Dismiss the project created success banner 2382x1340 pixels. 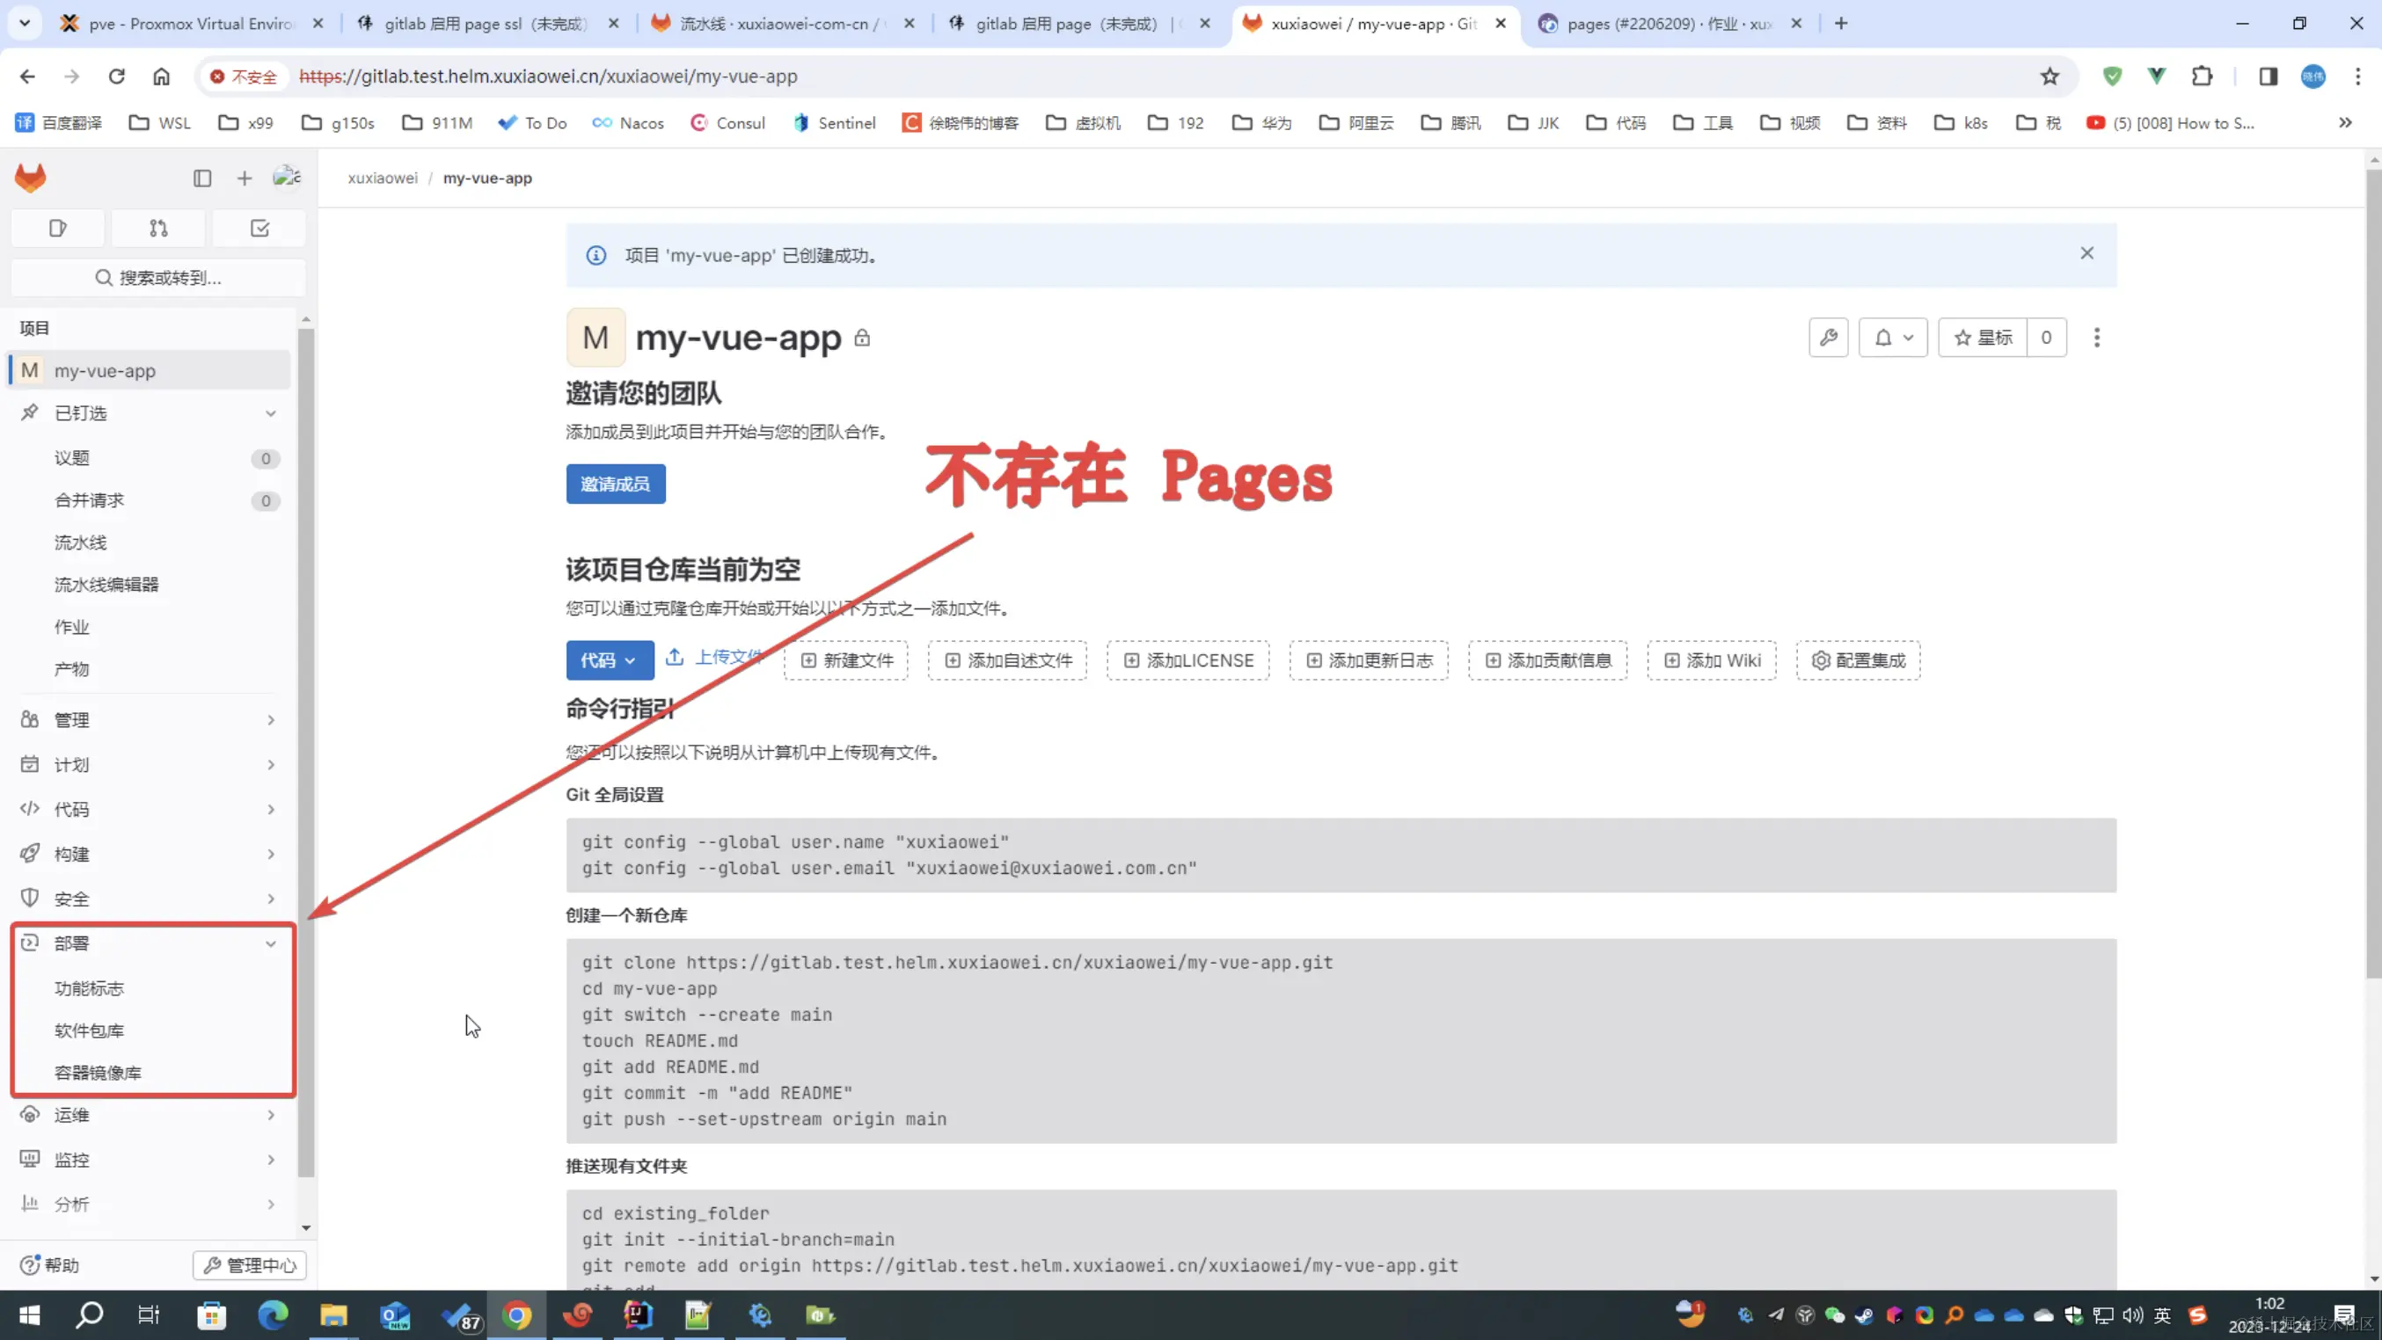2086,253
